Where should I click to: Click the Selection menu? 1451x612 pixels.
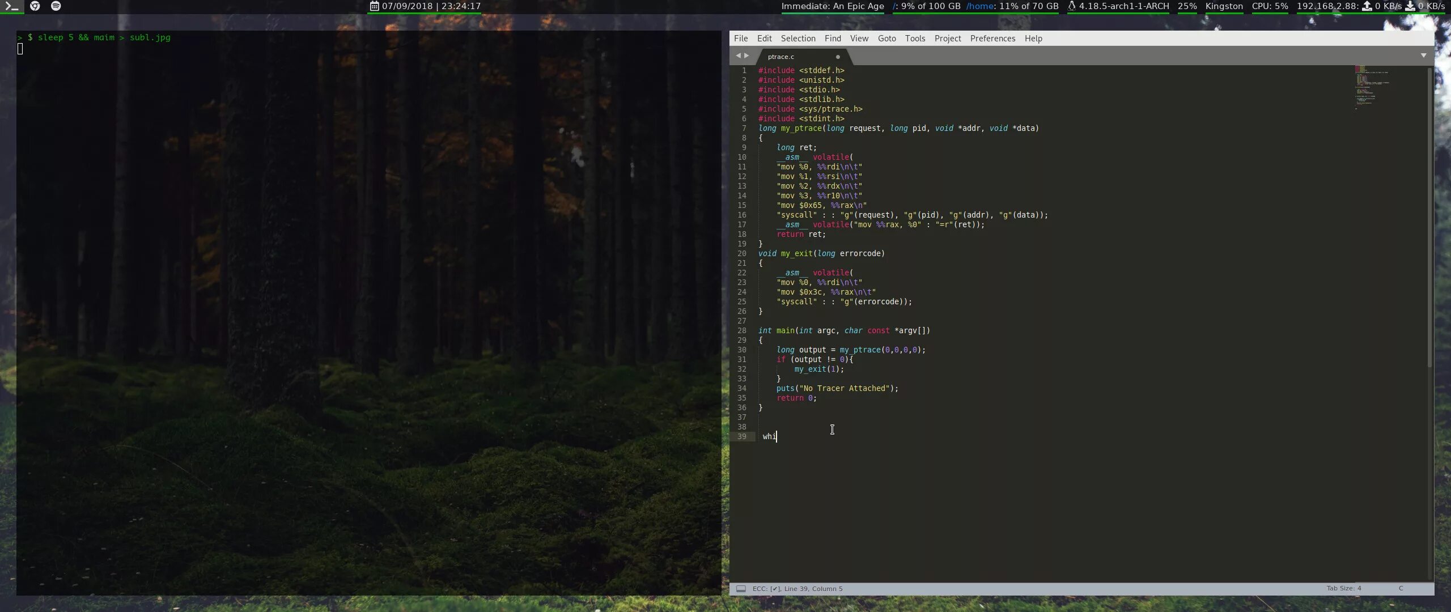(x=798, y=39)
